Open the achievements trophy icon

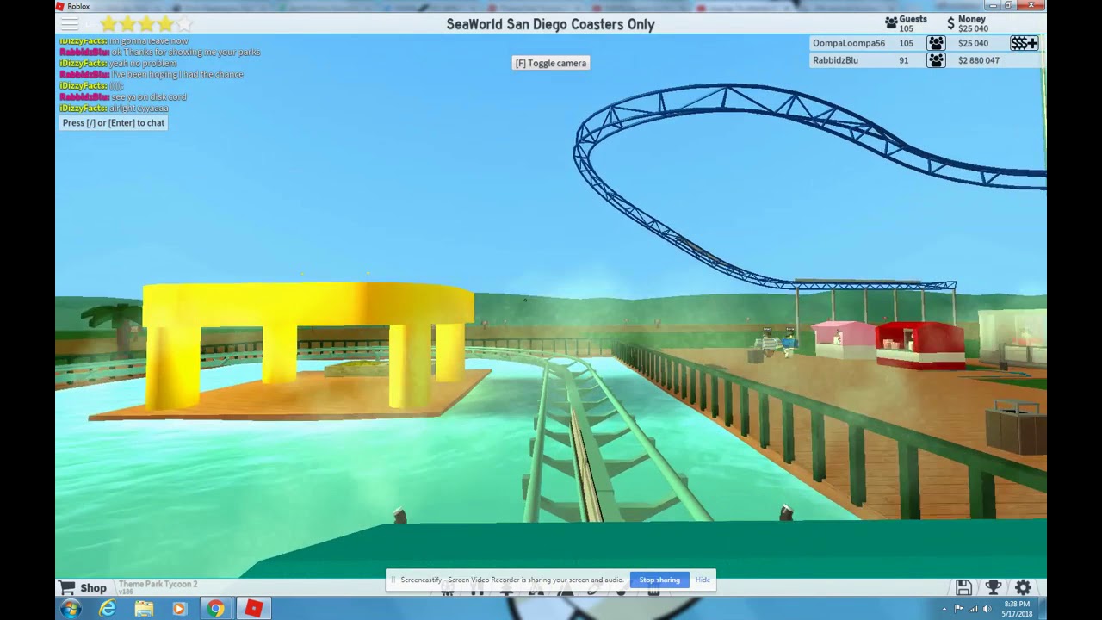pyautogui.click(x=993, y=587)
